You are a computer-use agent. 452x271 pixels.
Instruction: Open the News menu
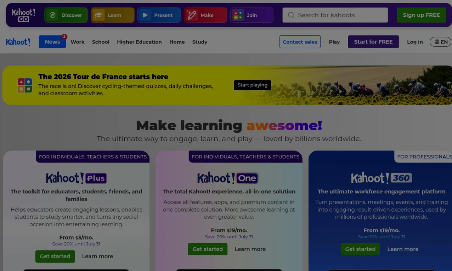[x=52, y=42]
